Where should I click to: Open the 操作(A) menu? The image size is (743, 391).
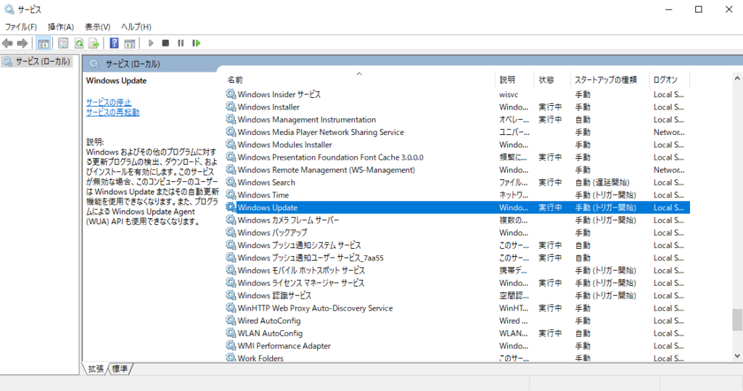61,27
